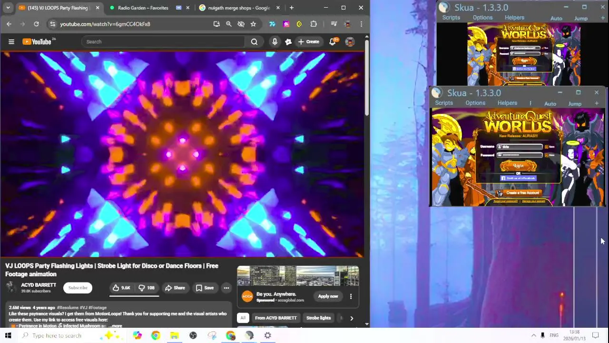
Task: Click the YouTube page vertical scrollbar
Action: (x=366, y=79)
